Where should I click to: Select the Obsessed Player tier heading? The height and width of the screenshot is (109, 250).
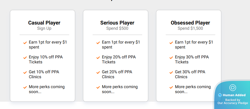[190, 23]
